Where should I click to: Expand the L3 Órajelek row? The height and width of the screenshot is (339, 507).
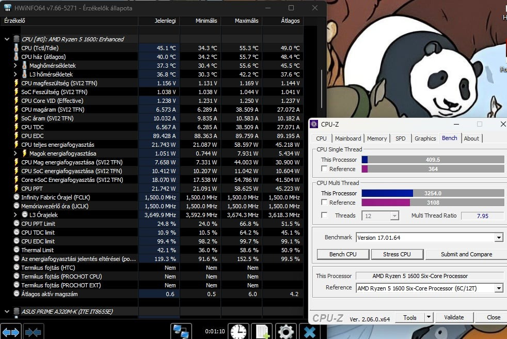15,214
